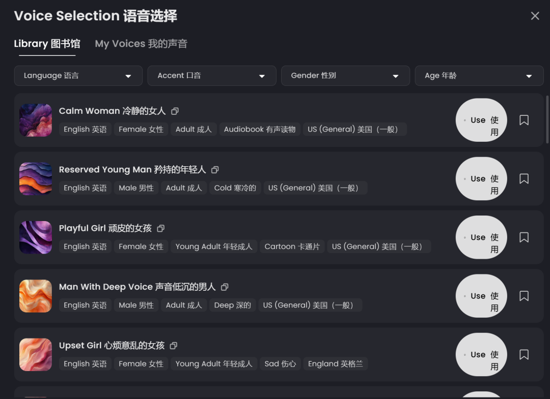Viewport: 550px width, 399px height.
Task: Copy the Upset Girl voice icon
Action: coord(174,346)
